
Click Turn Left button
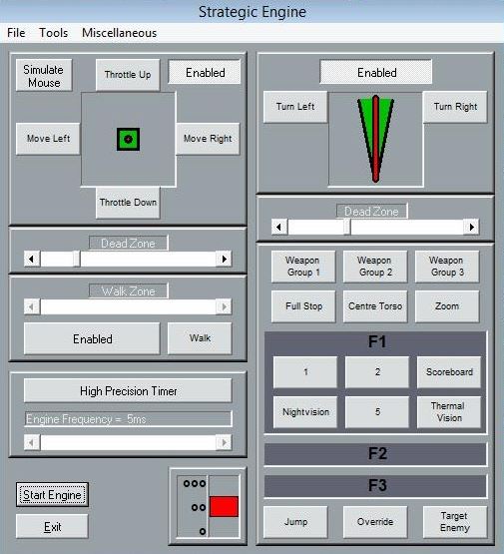pyautogui.click(x=295, y=107)
